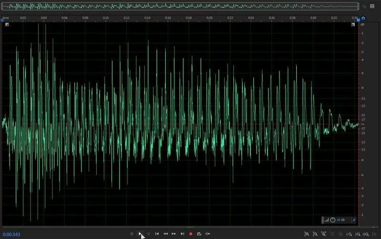Zoom to selection icon
The height and width of the screenshot is (239, 381).
point(366,234)
